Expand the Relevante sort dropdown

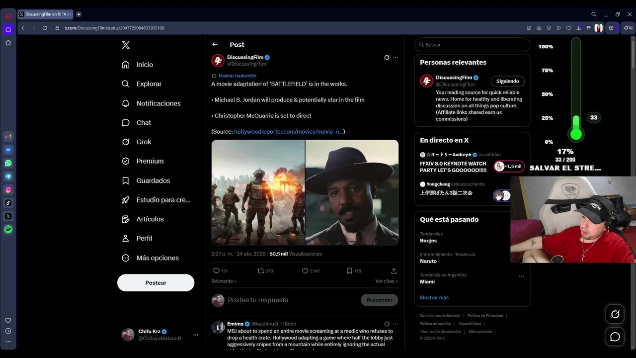224,281
